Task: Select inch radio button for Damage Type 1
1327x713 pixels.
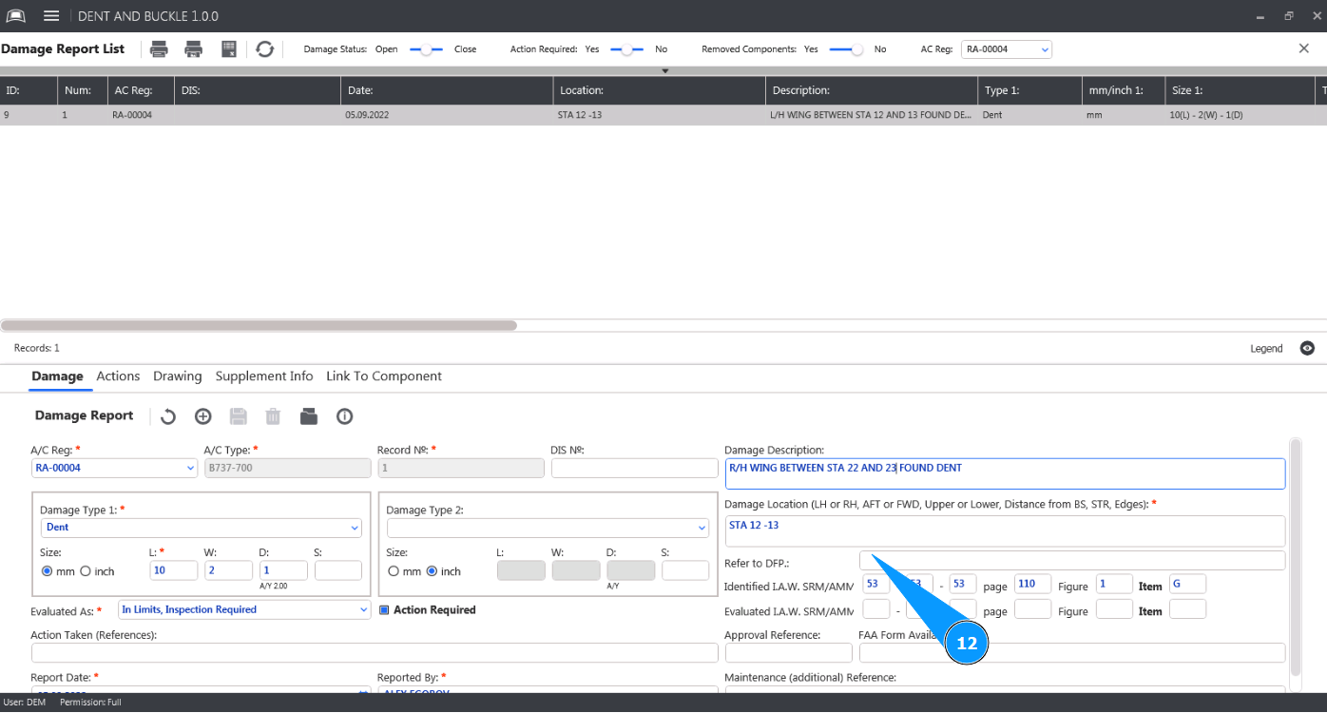Action: 86,571
